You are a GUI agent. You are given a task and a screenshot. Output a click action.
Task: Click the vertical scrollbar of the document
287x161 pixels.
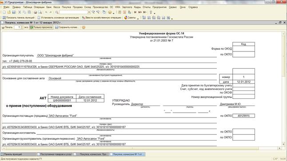click(283, 89)
